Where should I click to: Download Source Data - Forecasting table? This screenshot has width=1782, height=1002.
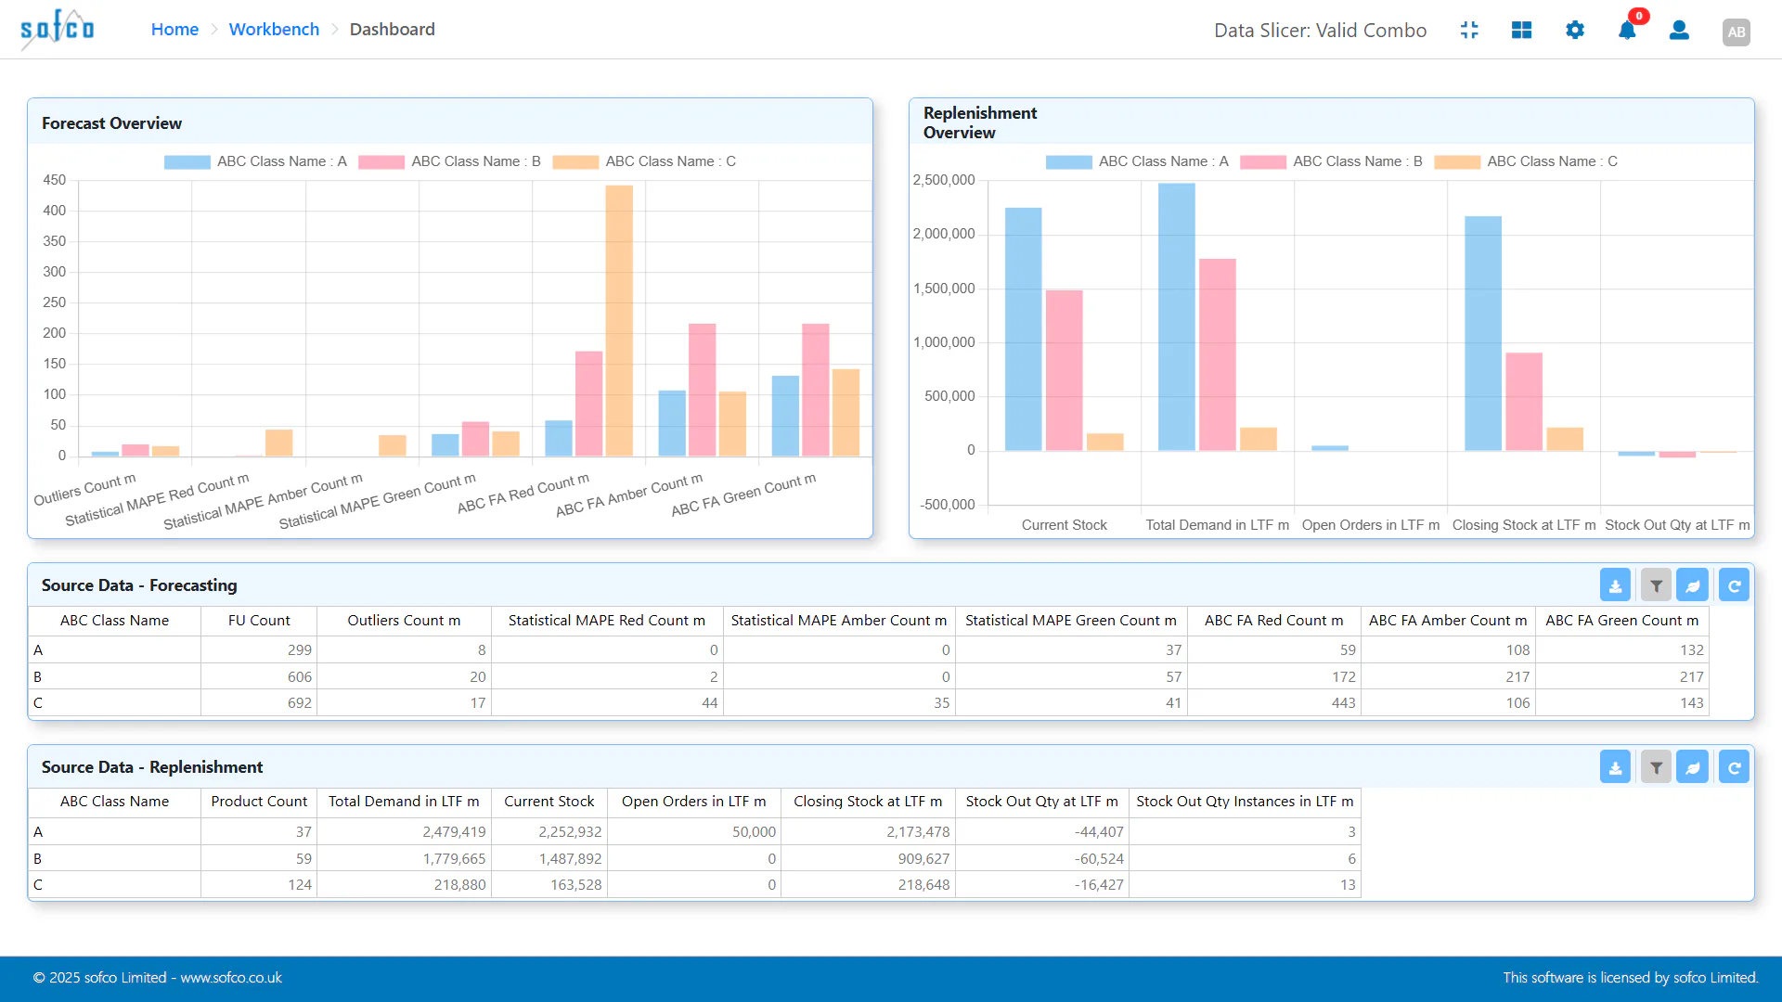coord(1615,585)
